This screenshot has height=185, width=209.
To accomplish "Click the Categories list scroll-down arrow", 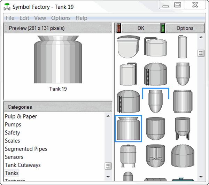I will coord(108,177).
